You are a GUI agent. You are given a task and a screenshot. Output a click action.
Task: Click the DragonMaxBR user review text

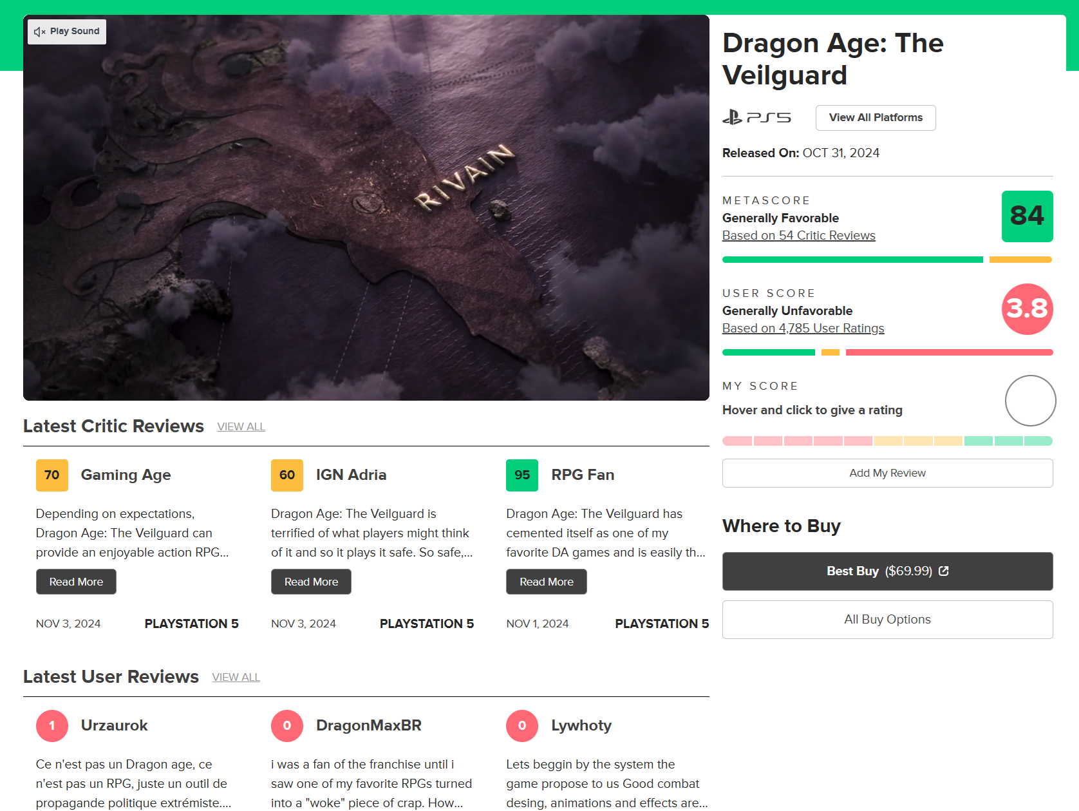pyautogui.click(x=371, y=784)
